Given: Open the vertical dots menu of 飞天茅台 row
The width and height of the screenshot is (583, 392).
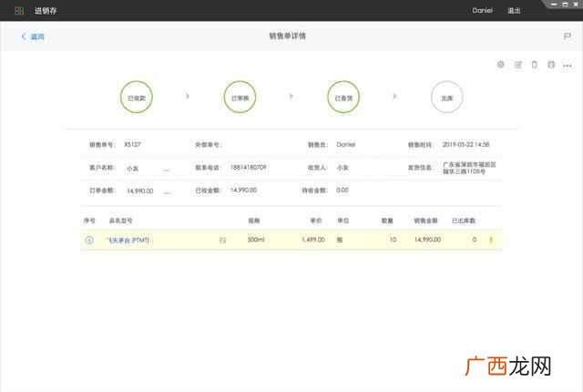Looking at the screenshot, I should [x=491, y=240].
